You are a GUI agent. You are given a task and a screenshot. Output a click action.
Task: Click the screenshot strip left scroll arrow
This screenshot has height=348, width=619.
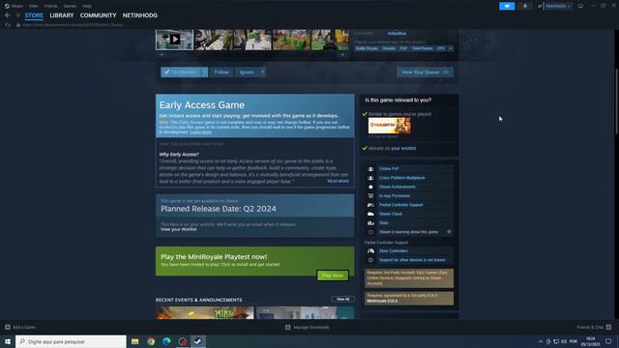(x=162, y=55)
